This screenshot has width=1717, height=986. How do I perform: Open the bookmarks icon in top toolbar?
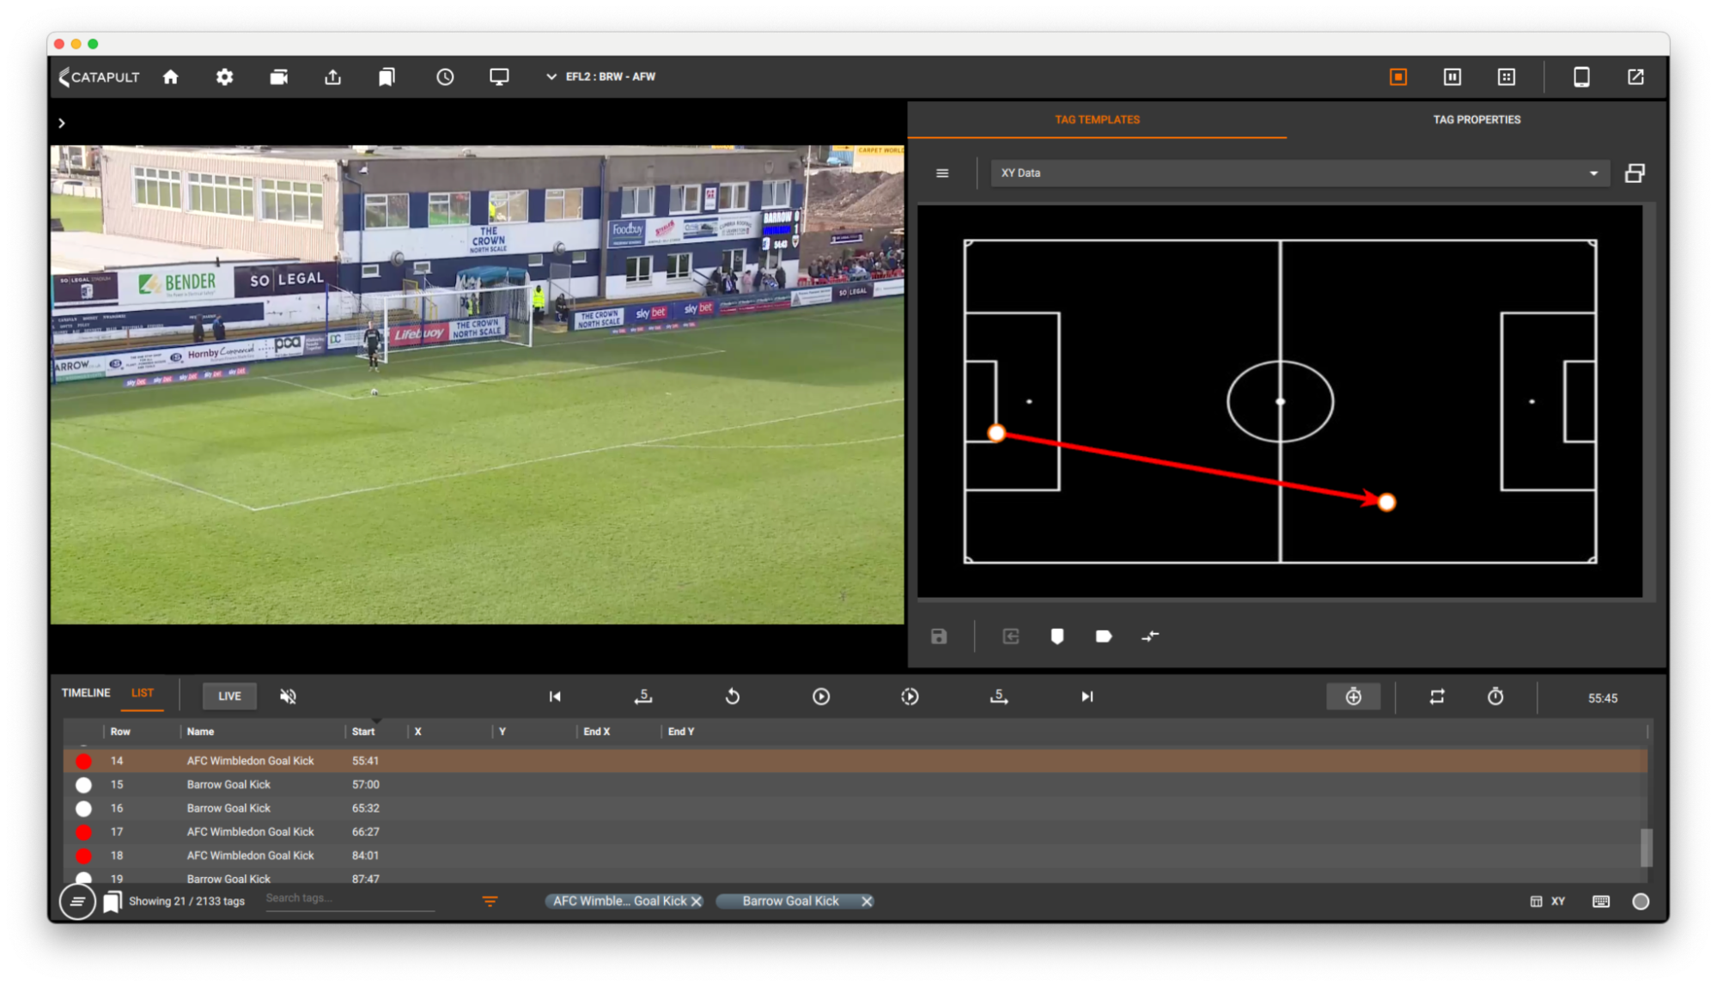pos(387,76)
